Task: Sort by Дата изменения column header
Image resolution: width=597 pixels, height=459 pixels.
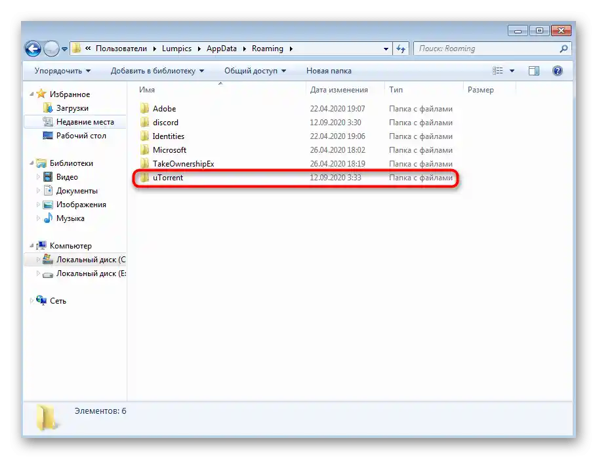Action: [339, 90]
